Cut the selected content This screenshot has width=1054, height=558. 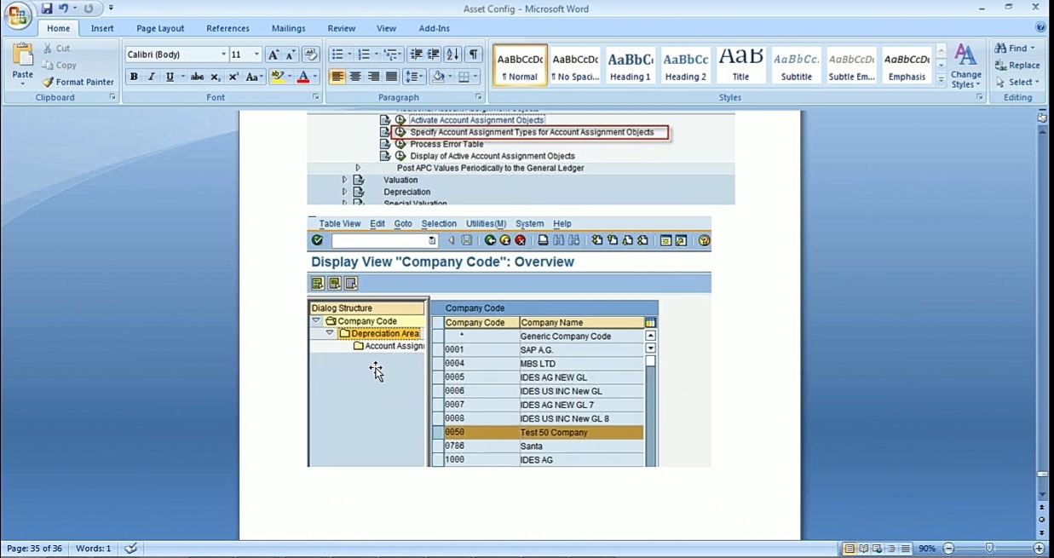58,49
